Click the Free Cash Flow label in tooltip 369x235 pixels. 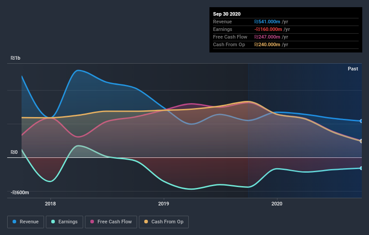(230, 37)
